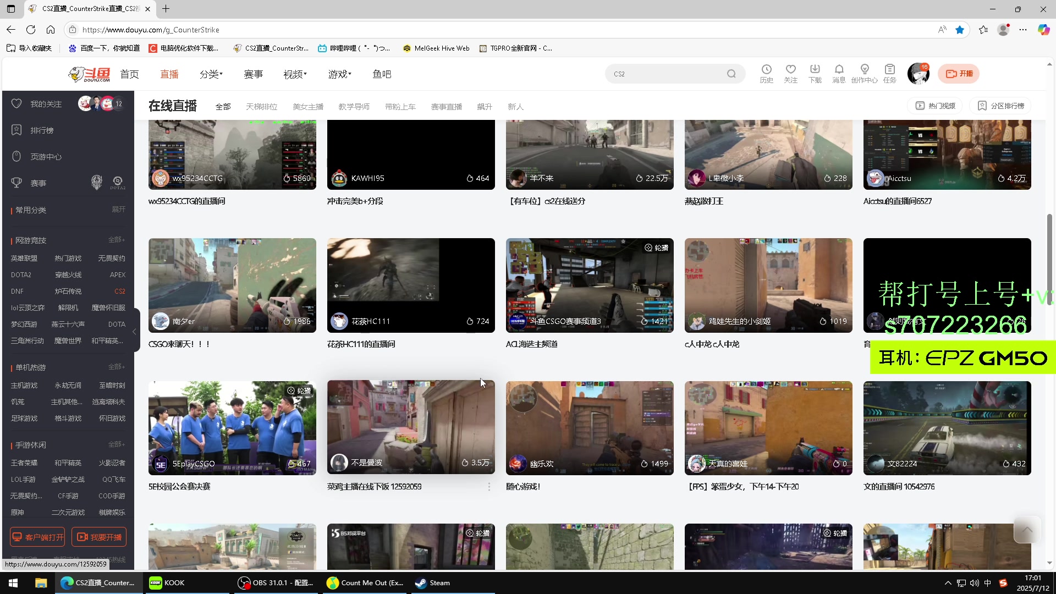Open 5EplayCSGO stream thumbnail
1056x594 pixels.
(232, 428)
